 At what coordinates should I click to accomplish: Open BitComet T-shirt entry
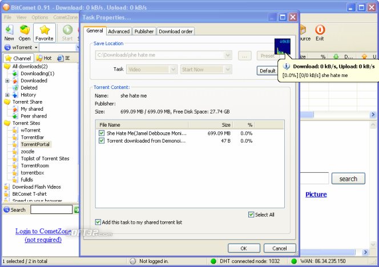coord(30,194)
